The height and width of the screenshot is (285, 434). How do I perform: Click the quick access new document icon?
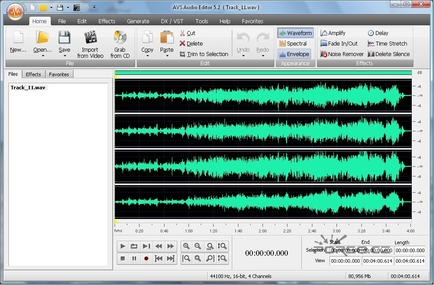[33, 7]
